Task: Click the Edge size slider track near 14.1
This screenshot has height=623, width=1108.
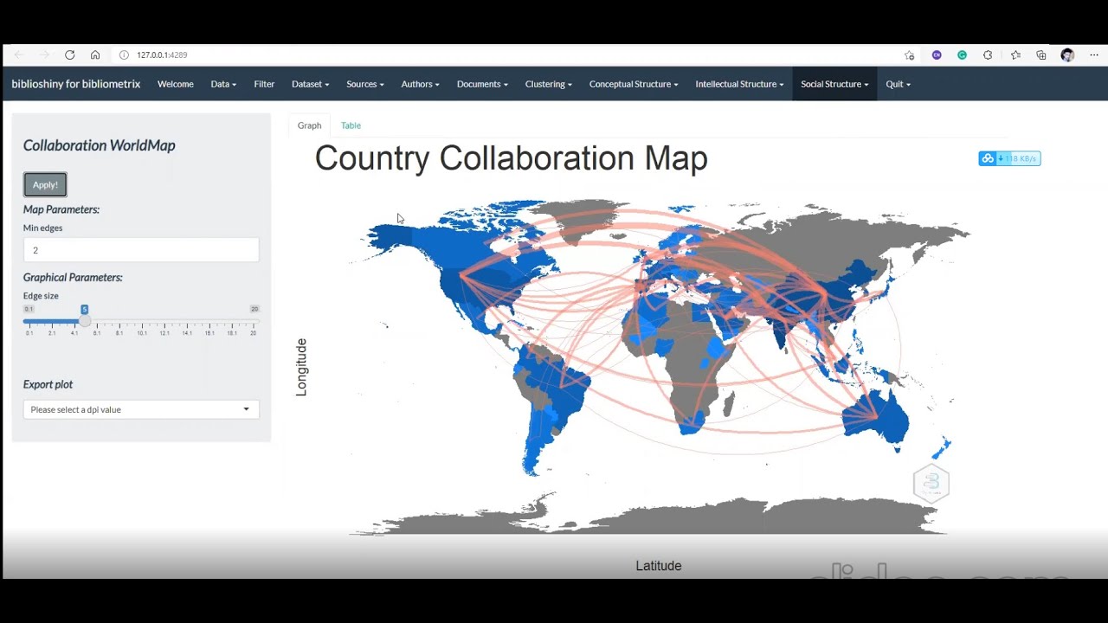Action: [187, 321]
